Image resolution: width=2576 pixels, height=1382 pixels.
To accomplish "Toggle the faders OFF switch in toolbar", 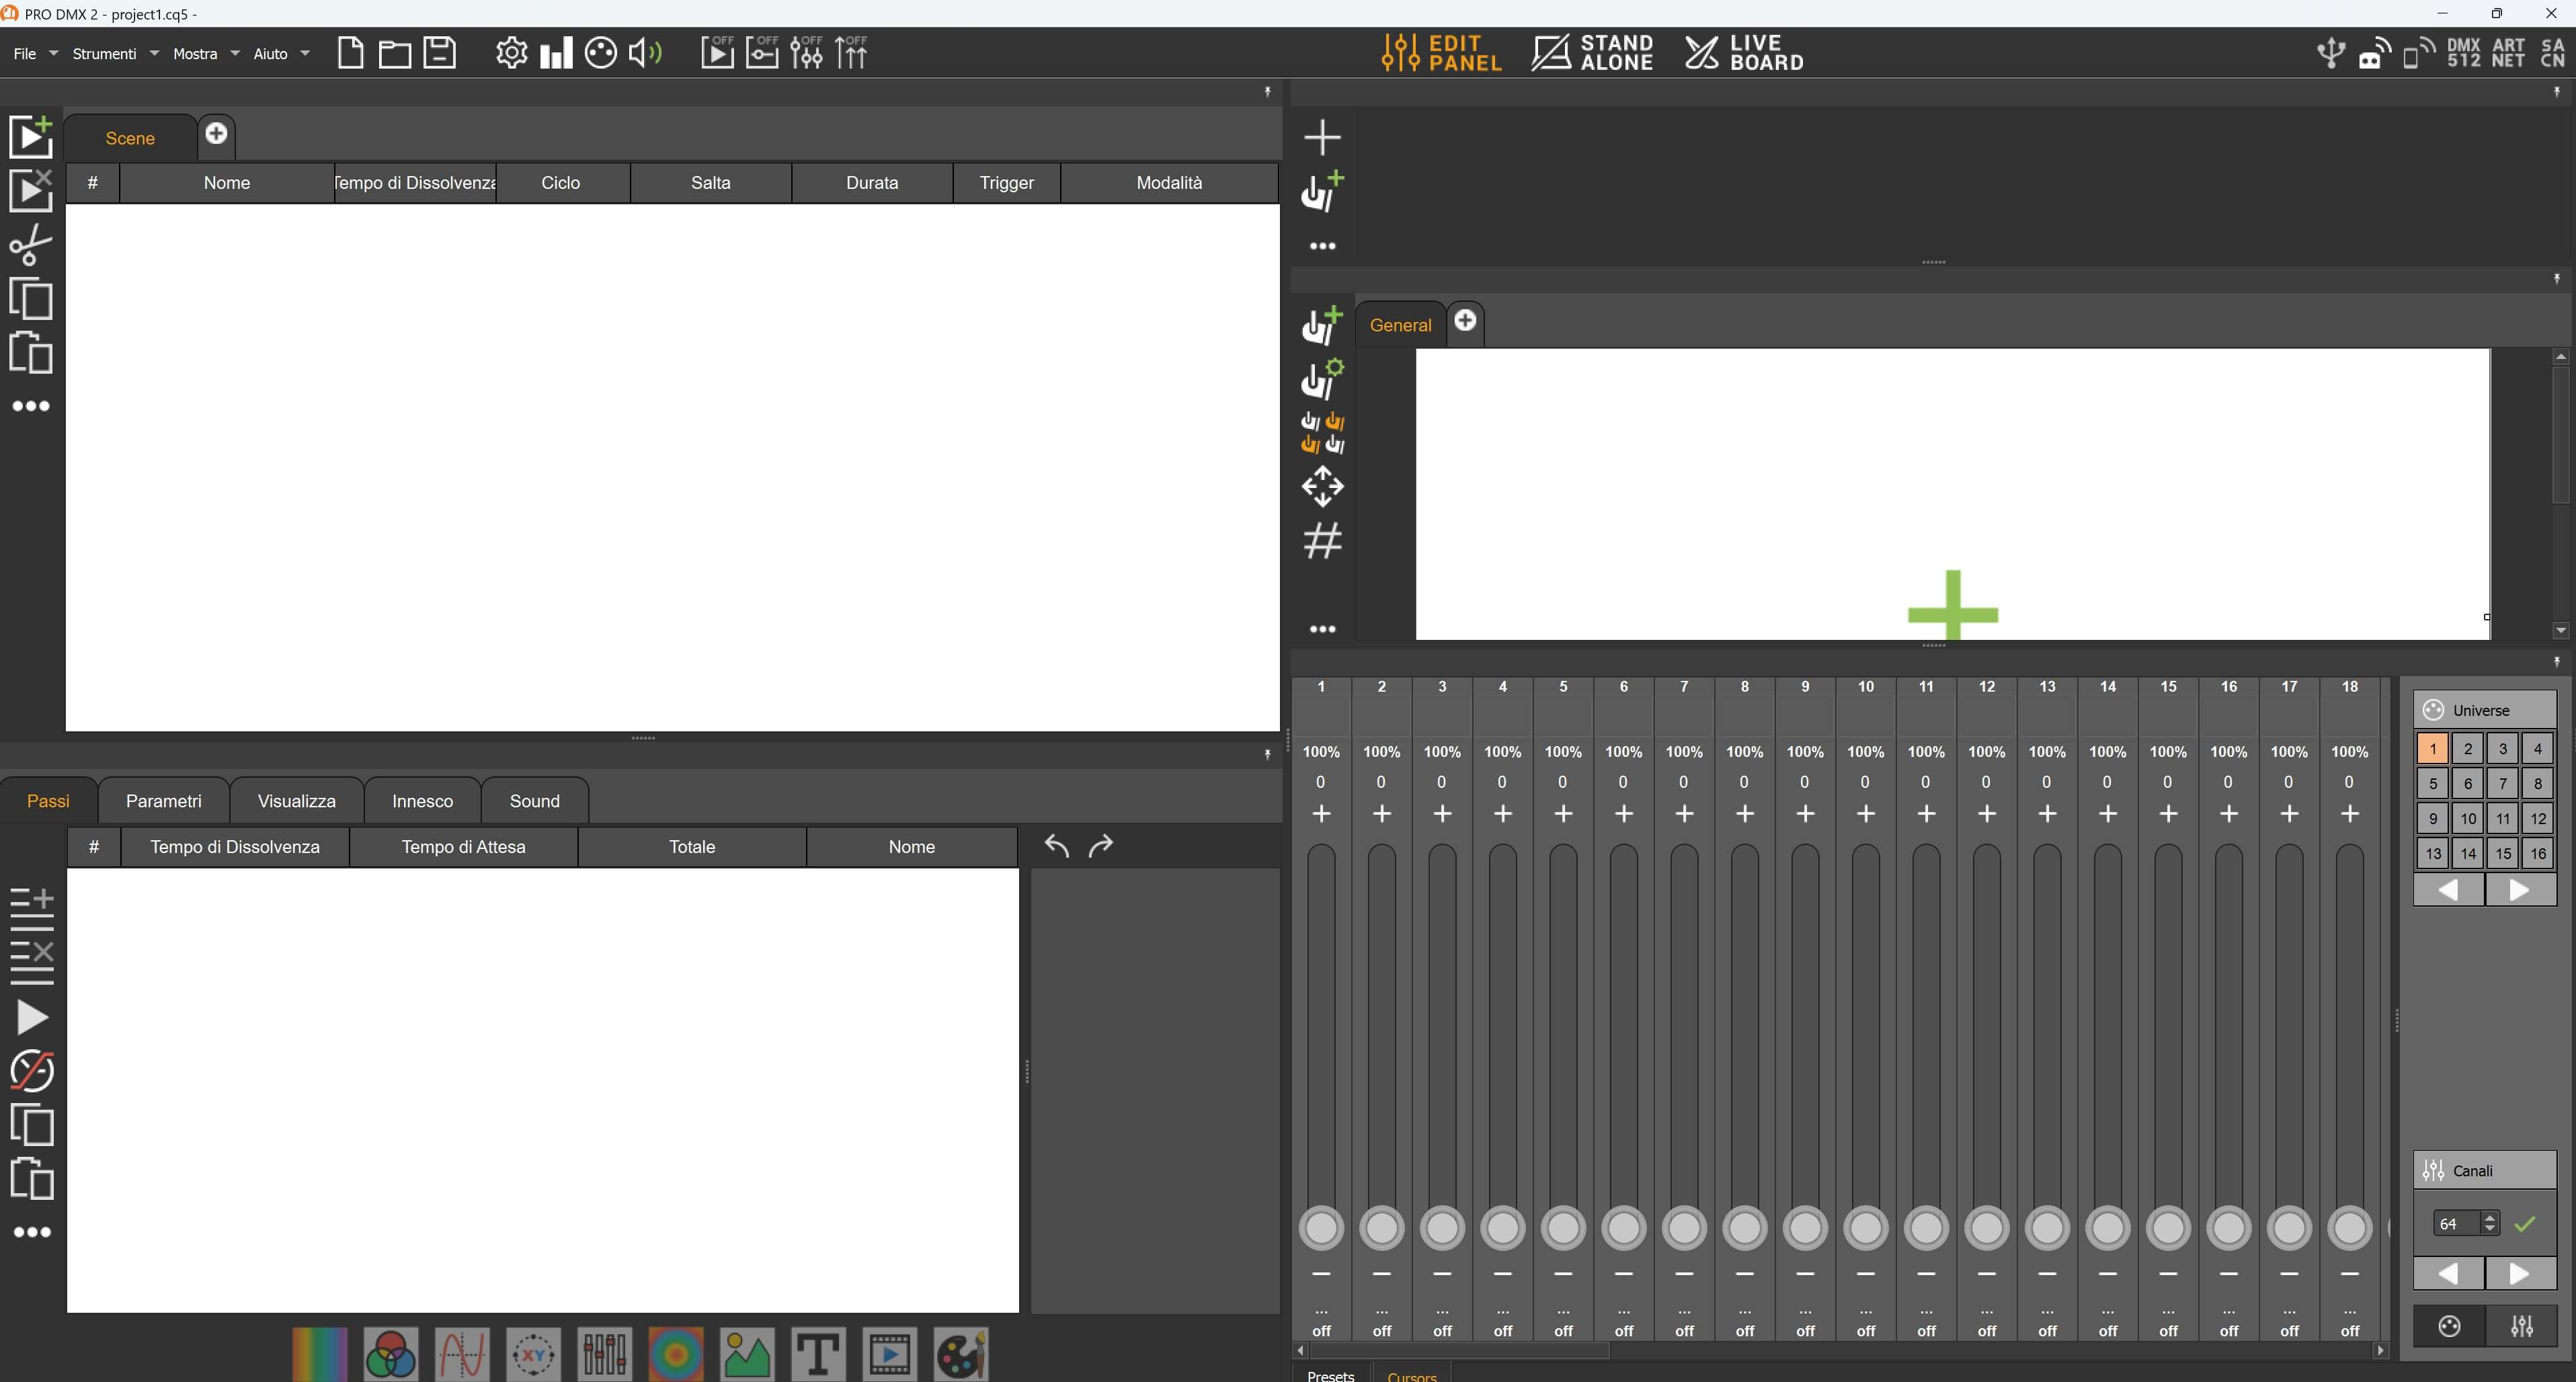I will coord(806,52).
